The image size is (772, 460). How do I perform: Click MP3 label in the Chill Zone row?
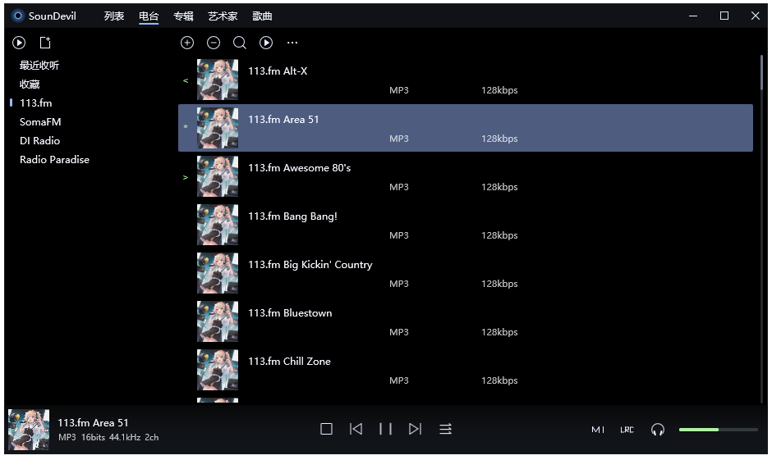click(399, 381)
